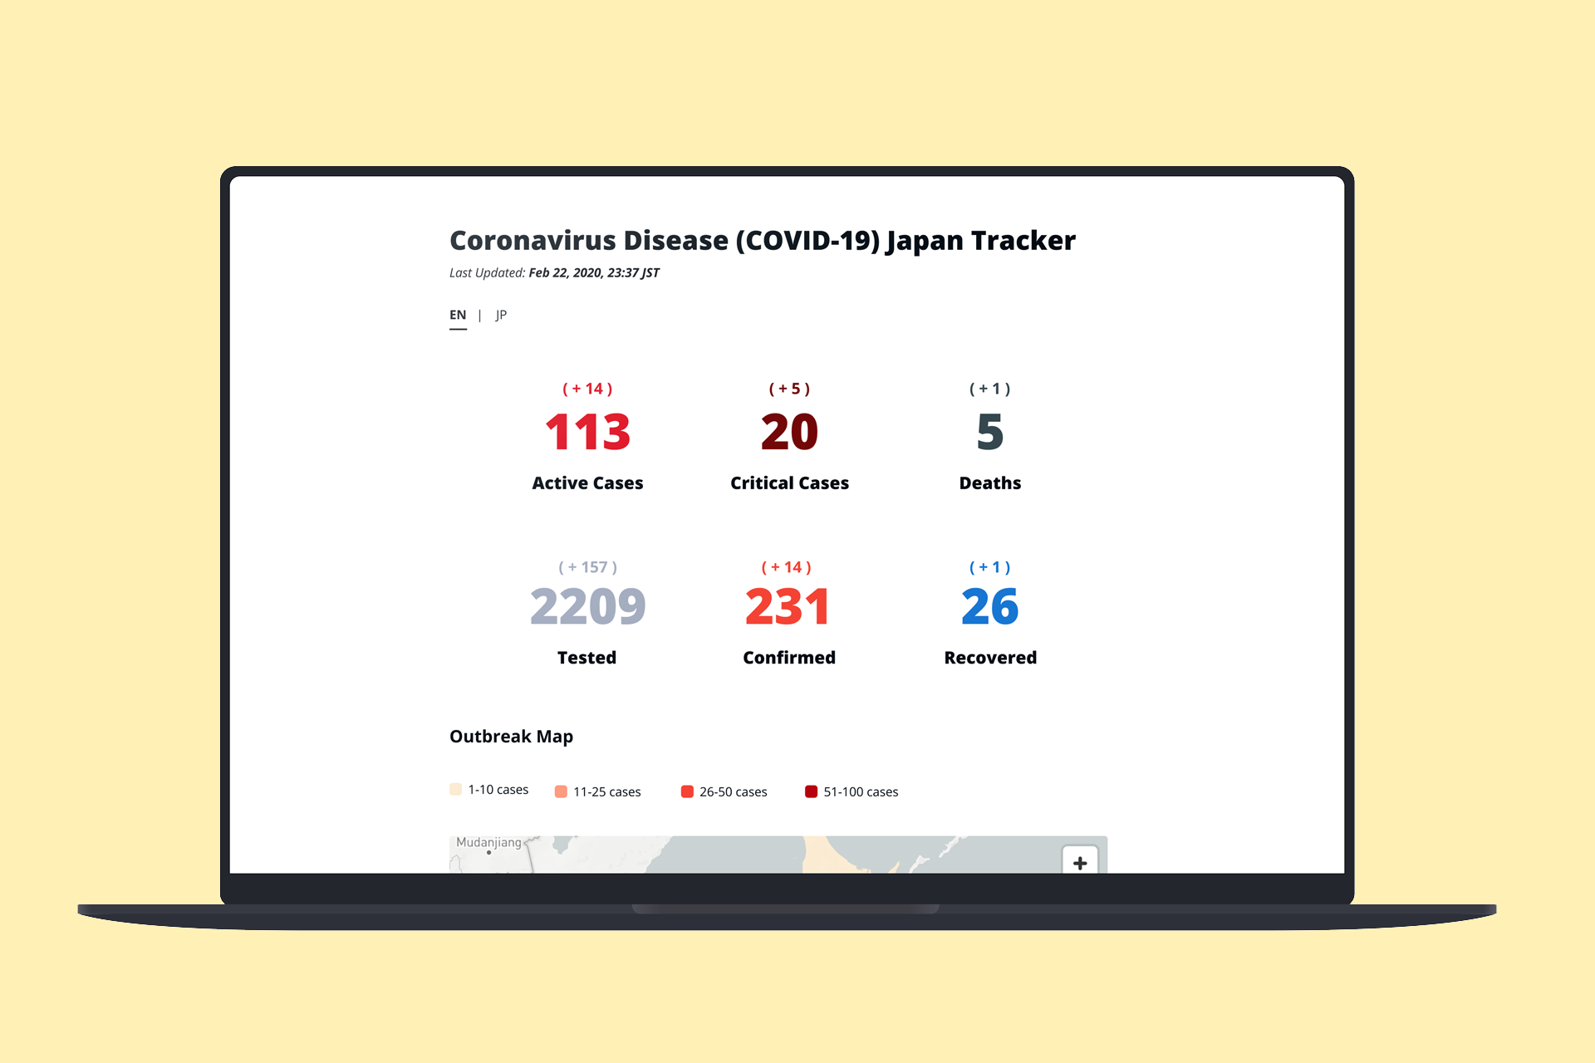Click the Active Cases label
This screenshot has height=1063, width=1595.
587,483
